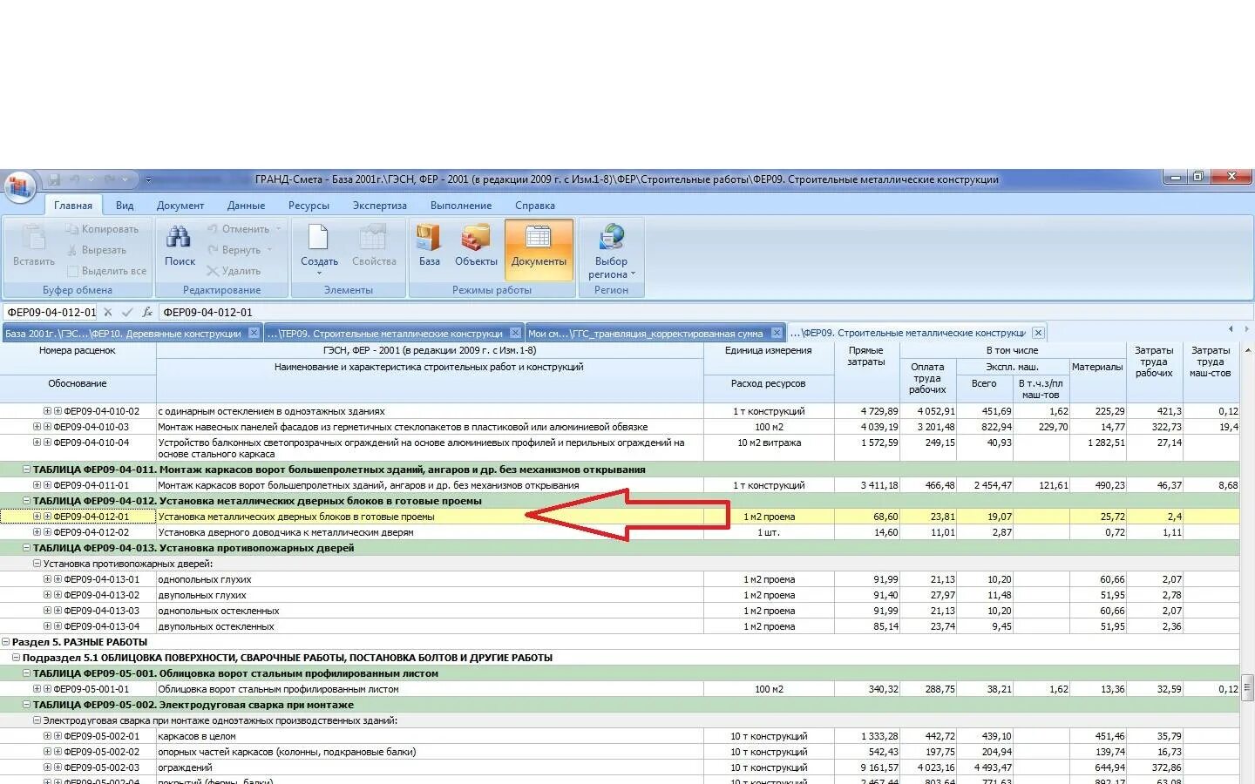Open the Отменить dropdown arrow

[x=279, y=229]
